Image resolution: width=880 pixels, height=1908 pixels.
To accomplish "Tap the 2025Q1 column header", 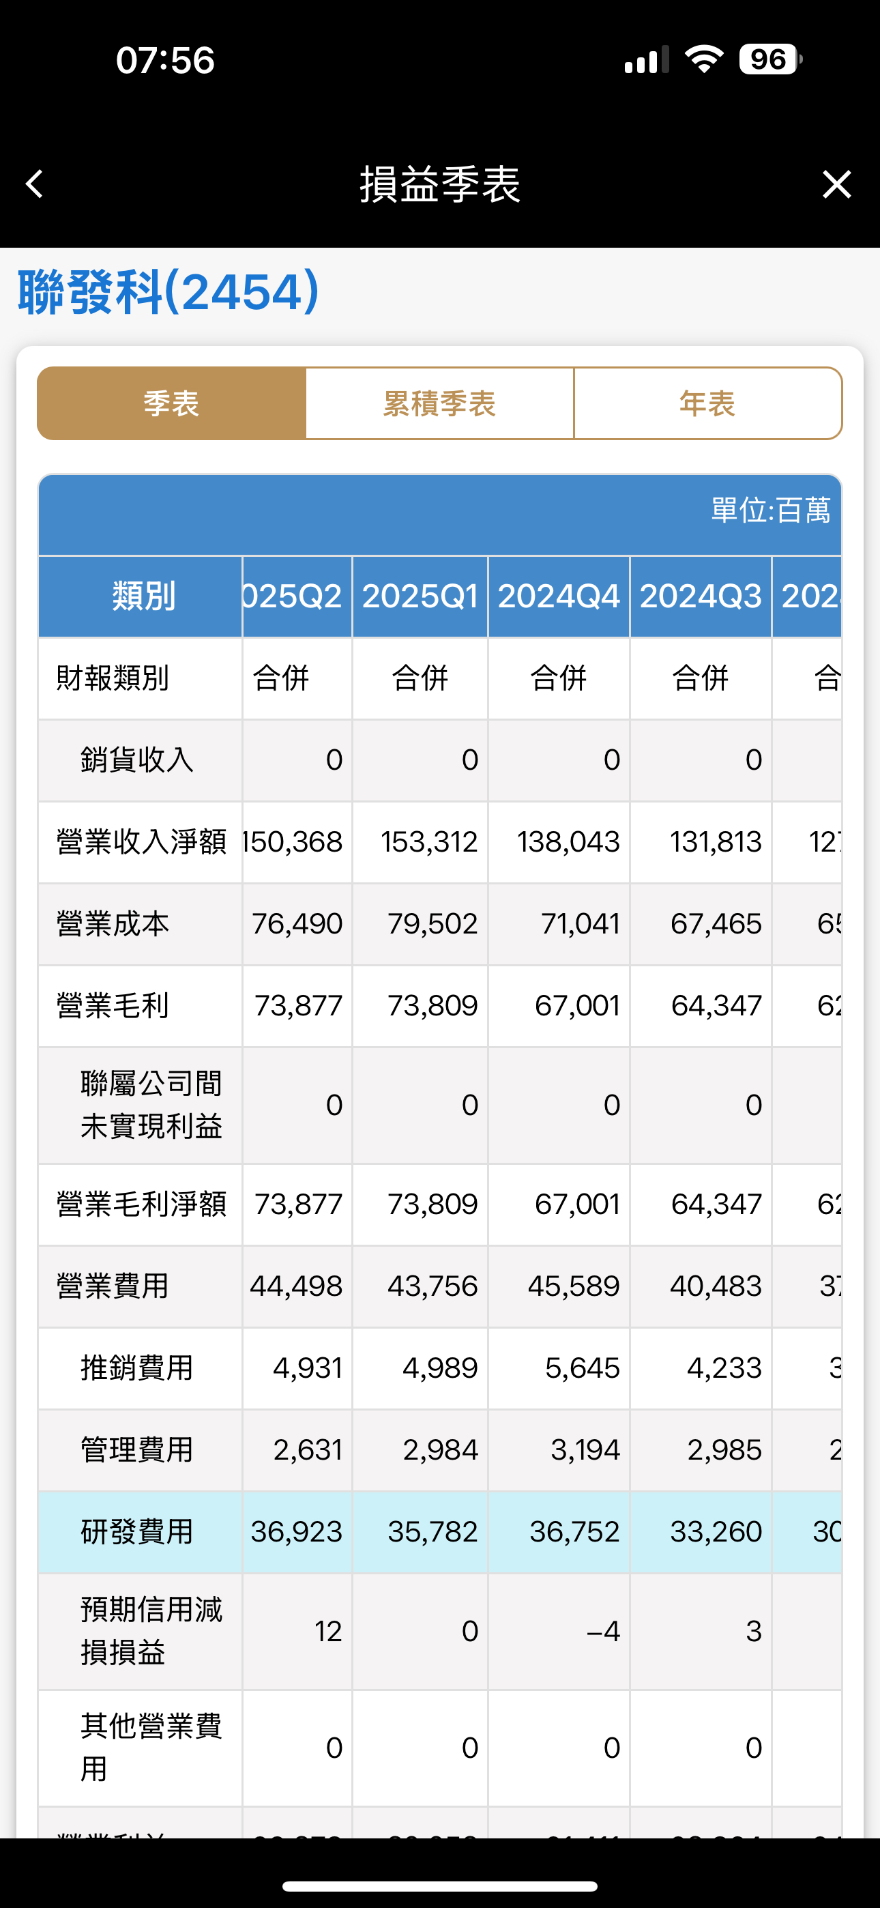I will coord(420,596).
